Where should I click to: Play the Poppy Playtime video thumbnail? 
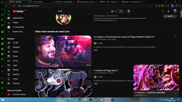click(x=63, y=51)
